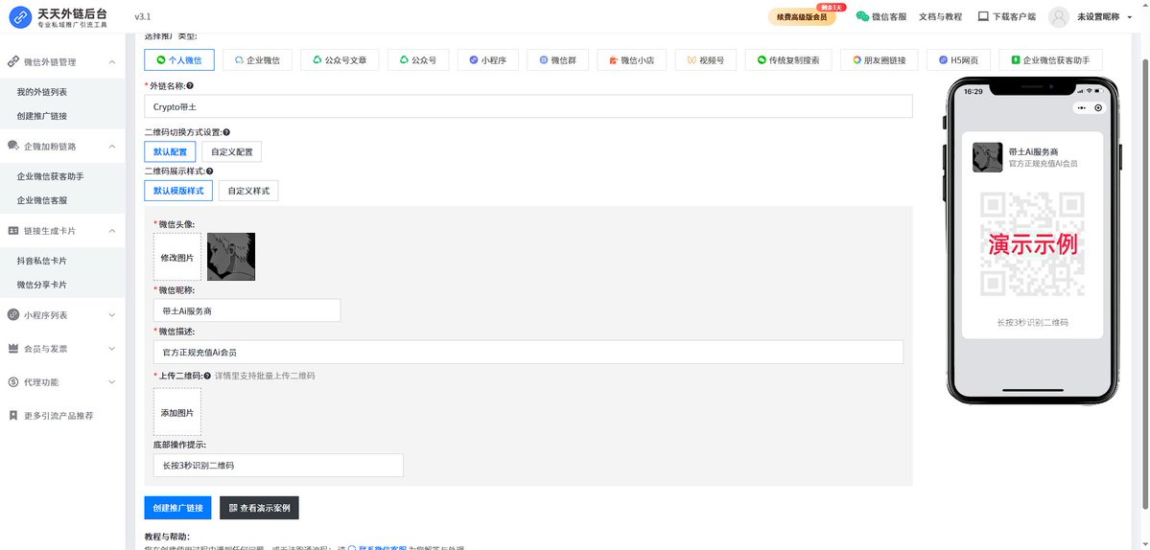Click the 会员与发票 crown icon in sidebar
The image size is (1150, 550).
pyautogui.click(x=13, y=349)
